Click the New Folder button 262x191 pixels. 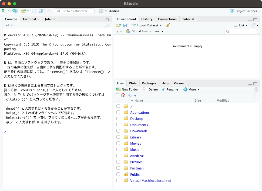[x=127, y=89]
